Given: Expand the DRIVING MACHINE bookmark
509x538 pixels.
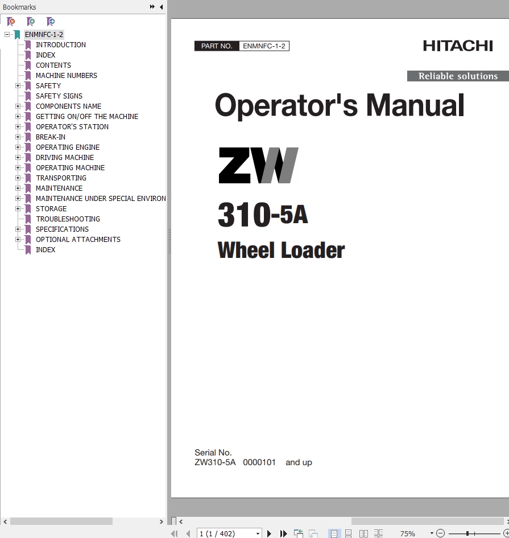Looking at the screenshot, I should (x=18, y=158).
